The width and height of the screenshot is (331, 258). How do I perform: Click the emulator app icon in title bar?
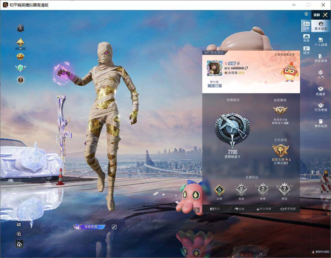pos(5,5)
